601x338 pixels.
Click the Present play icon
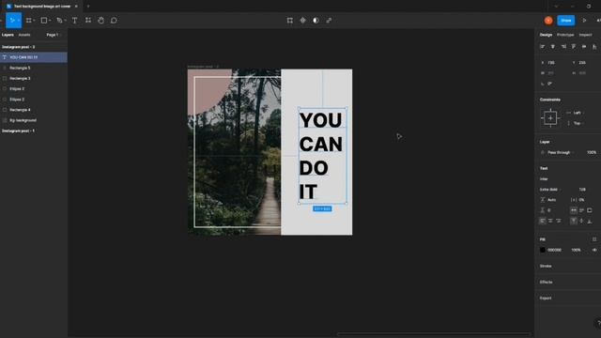pyautogui.click(x=584, y=21)
